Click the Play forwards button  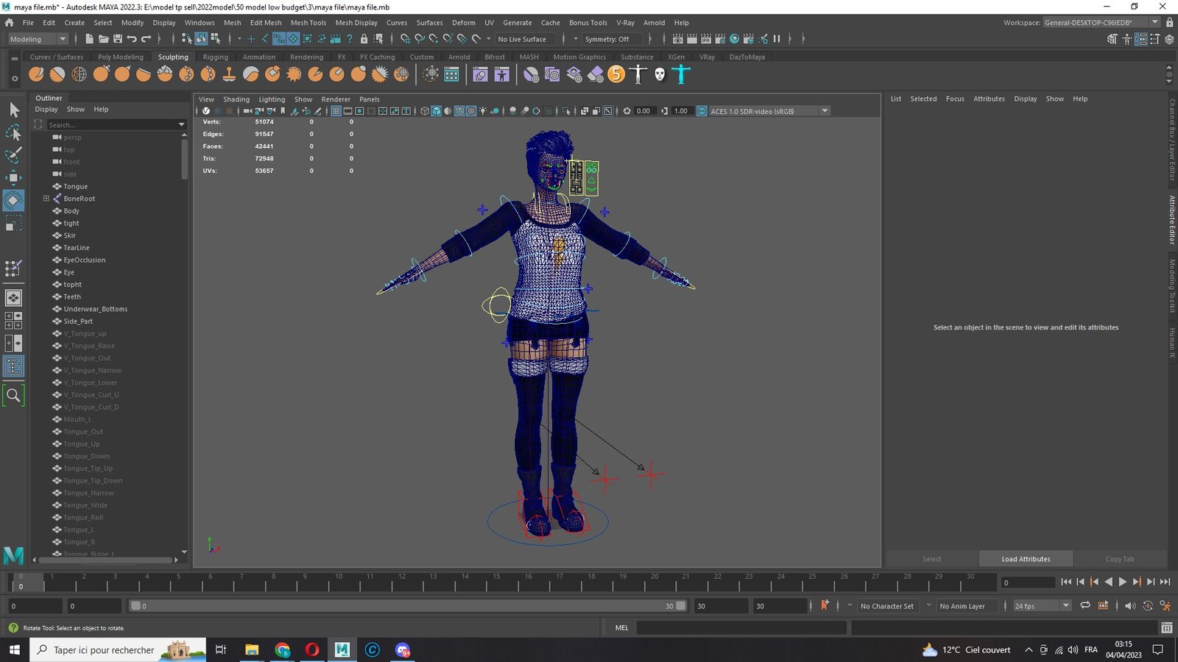pos(1122,582)
